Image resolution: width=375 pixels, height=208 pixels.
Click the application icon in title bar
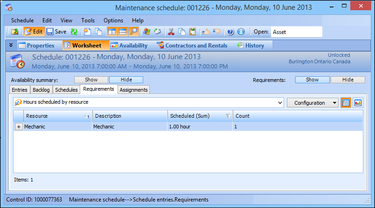tap(8, 7)
